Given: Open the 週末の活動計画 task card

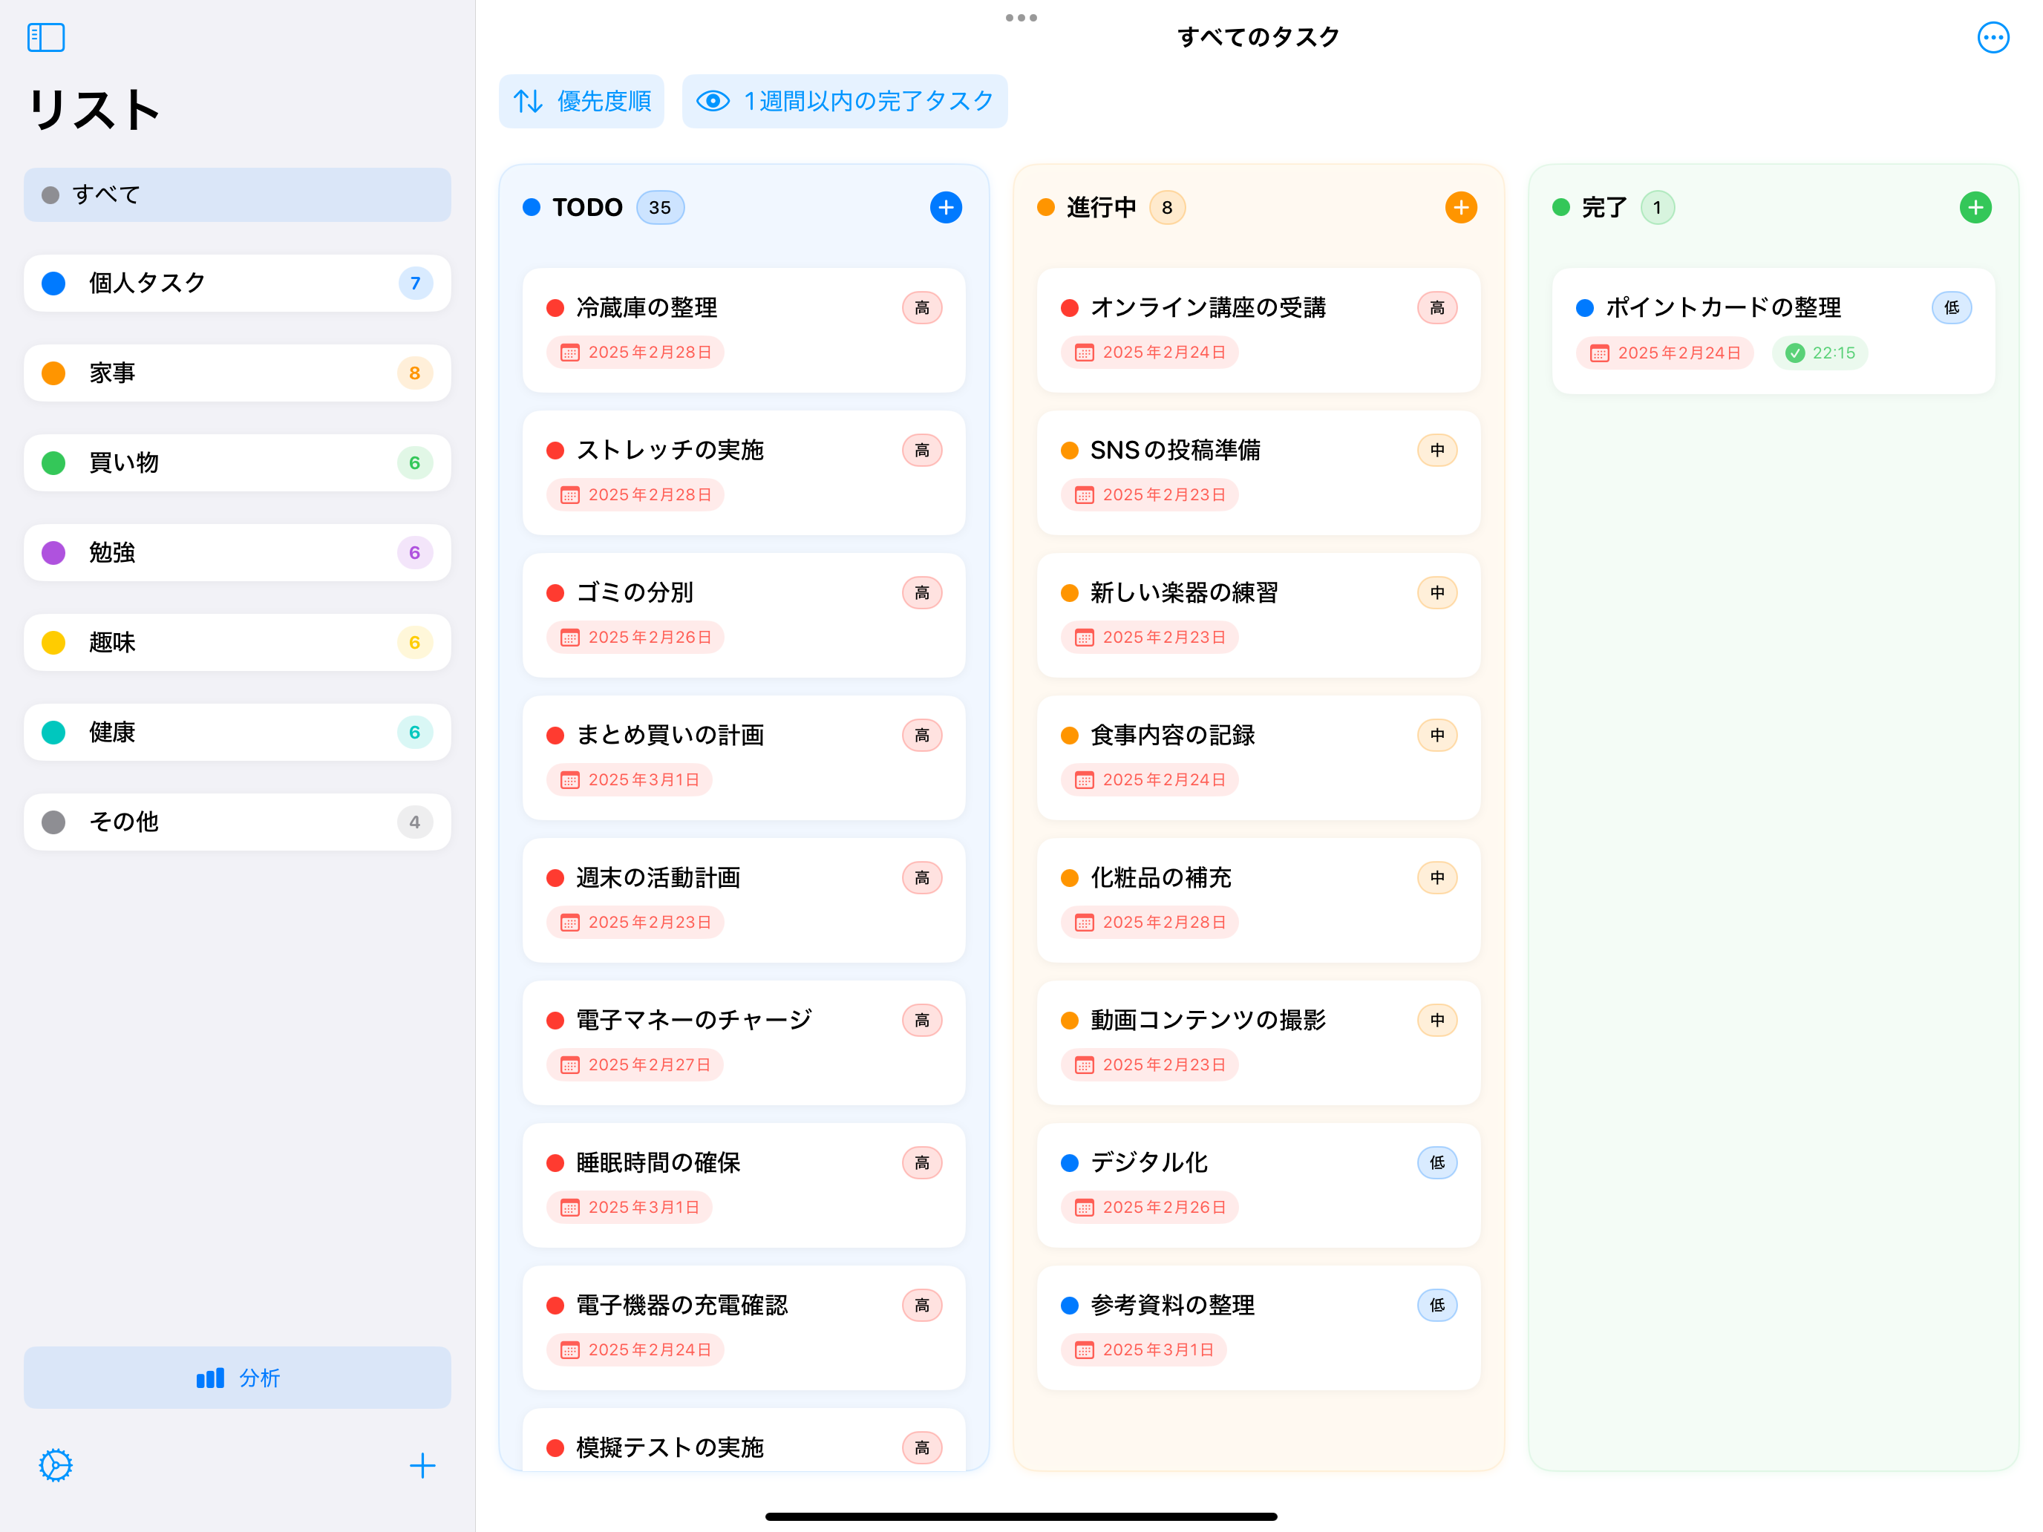Looking at the screenshot, I should 744,900.
